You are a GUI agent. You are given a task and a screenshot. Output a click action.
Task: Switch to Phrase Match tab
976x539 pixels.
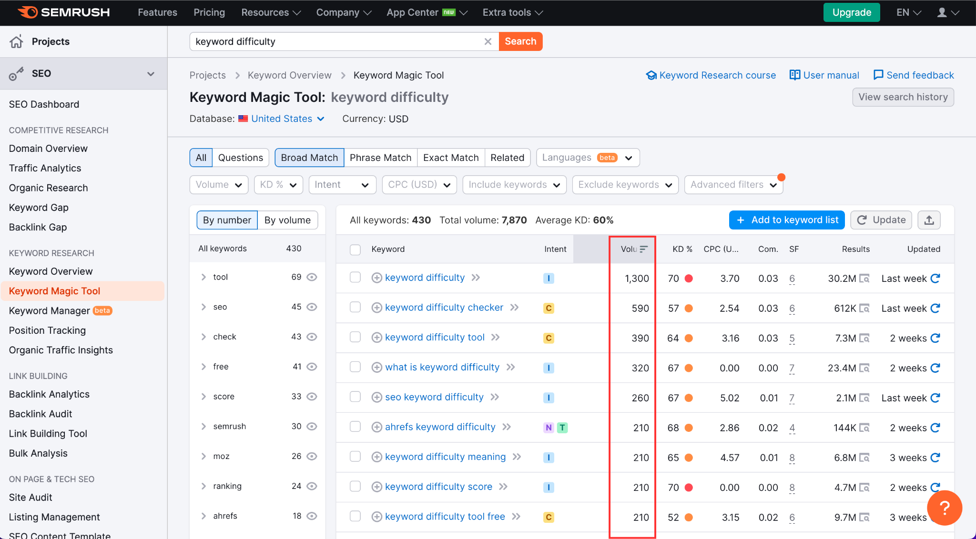pos(380,158)
